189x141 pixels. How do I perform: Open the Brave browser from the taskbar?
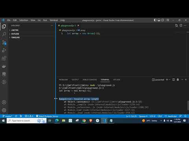91,121
